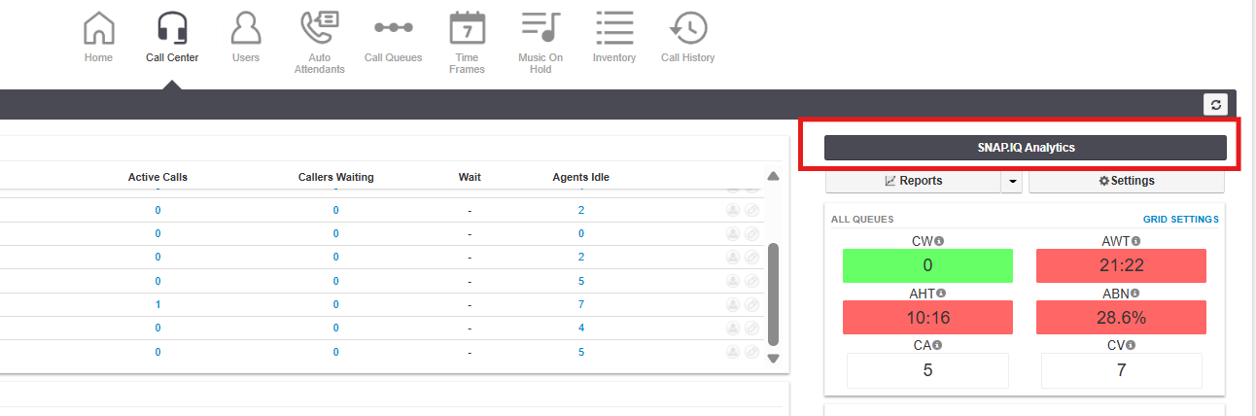Show info for CV metric
The width and height of the screenshot is (1256, 416).
[x=1132, y=345]
